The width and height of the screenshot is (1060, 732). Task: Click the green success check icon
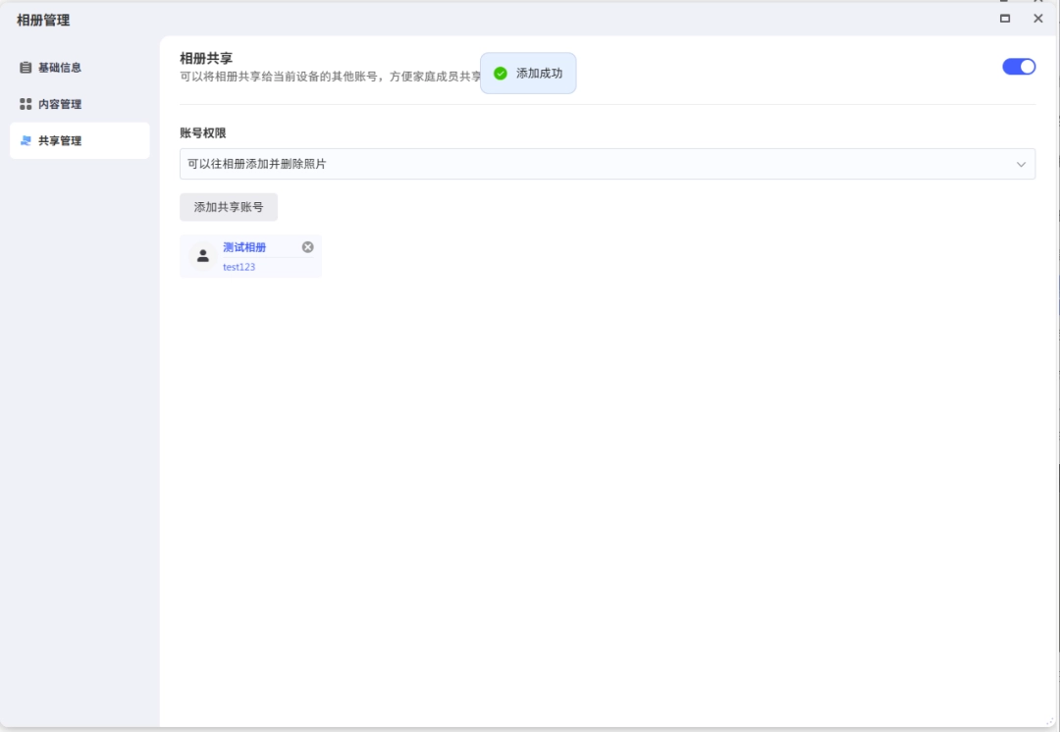501,73
